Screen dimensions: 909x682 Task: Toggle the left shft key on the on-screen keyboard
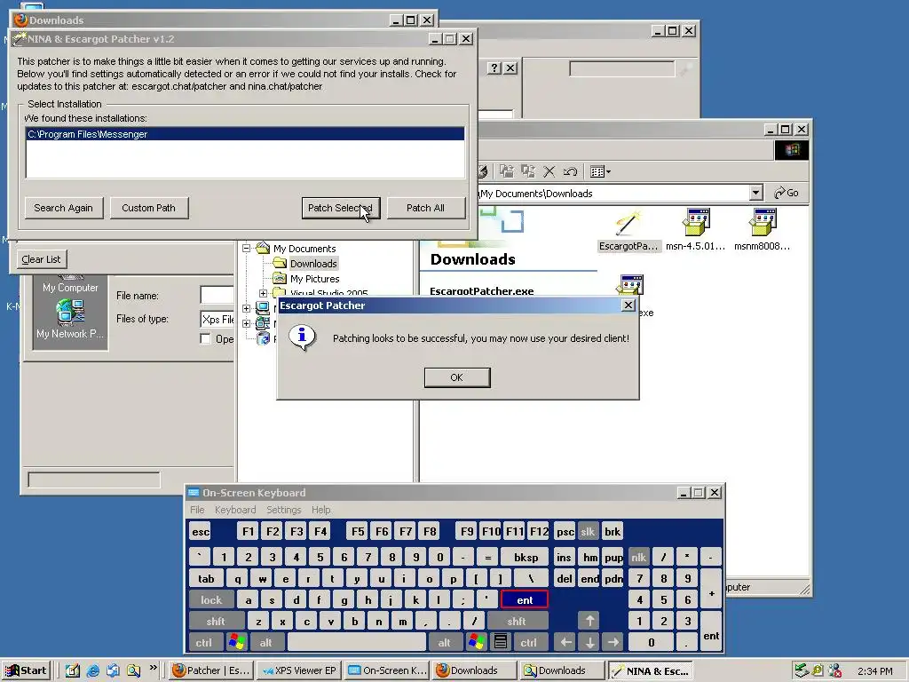point(216,621)
